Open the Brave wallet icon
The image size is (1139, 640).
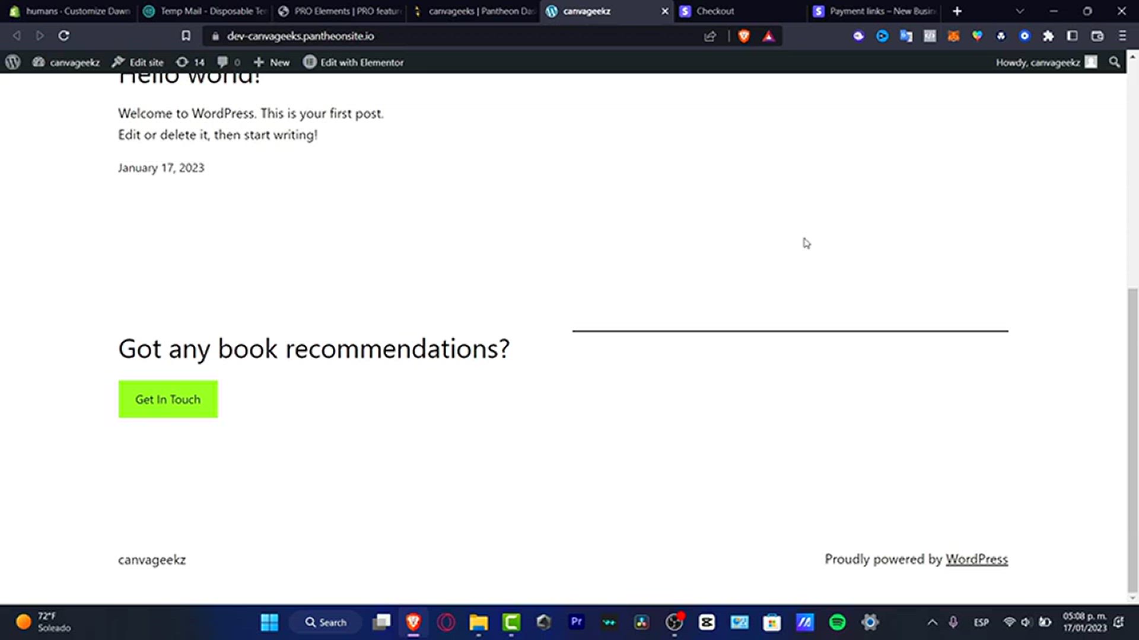pos(1097,36)
